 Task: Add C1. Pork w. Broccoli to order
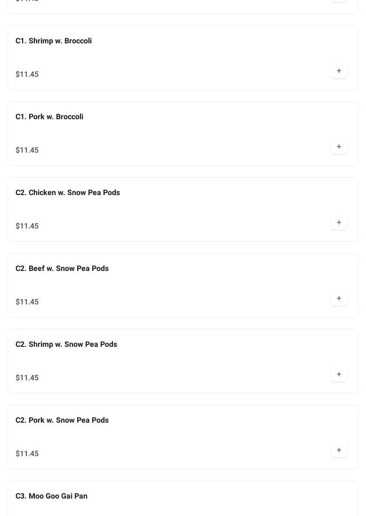pos(339,147)
